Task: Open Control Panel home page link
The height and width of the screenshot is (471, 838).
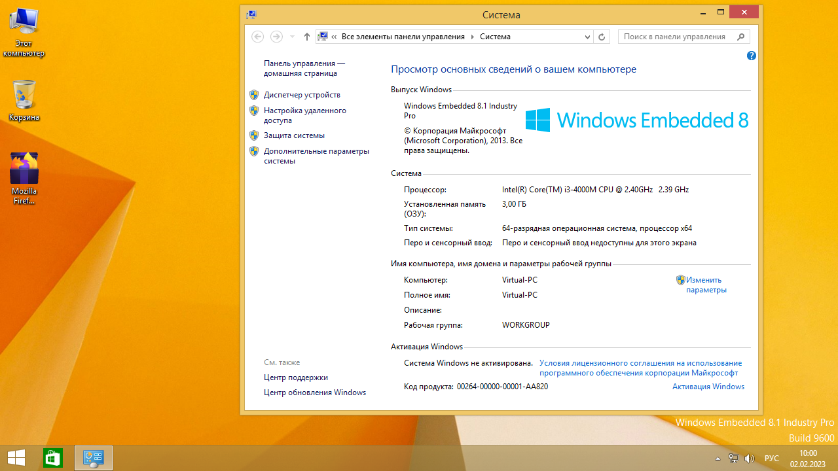Action: 304,68
